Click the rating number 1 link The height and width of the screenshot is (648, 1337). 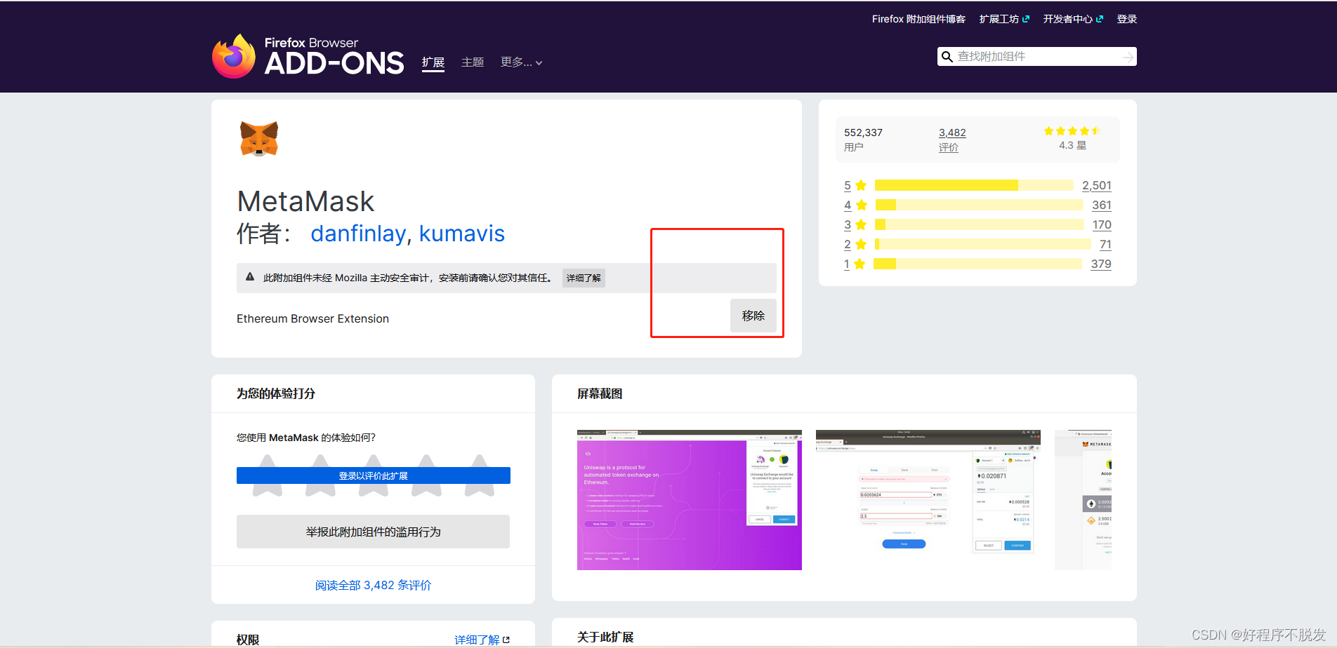click(x=847, y=264)
